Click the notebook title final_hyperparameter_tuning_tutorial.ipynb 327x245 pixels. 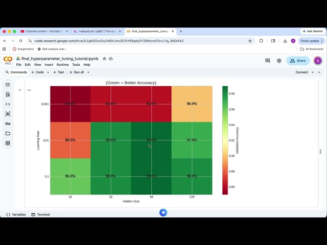[x=60, y=59]
